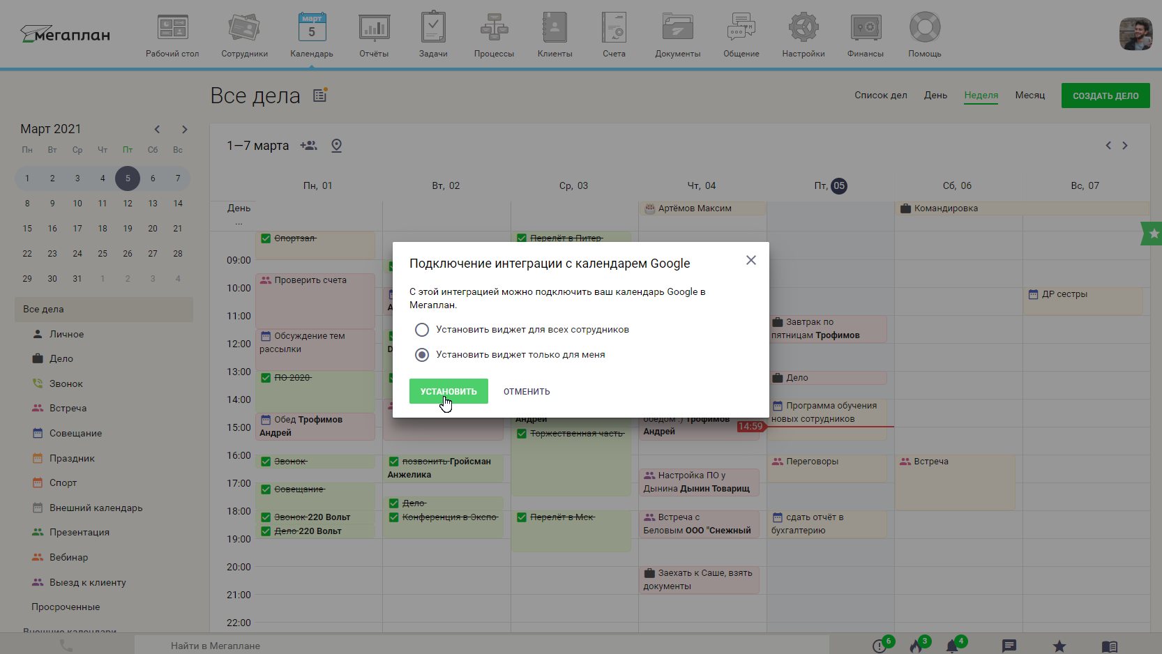
Task: Select Все дела filter
Action: tap(104, 310)
